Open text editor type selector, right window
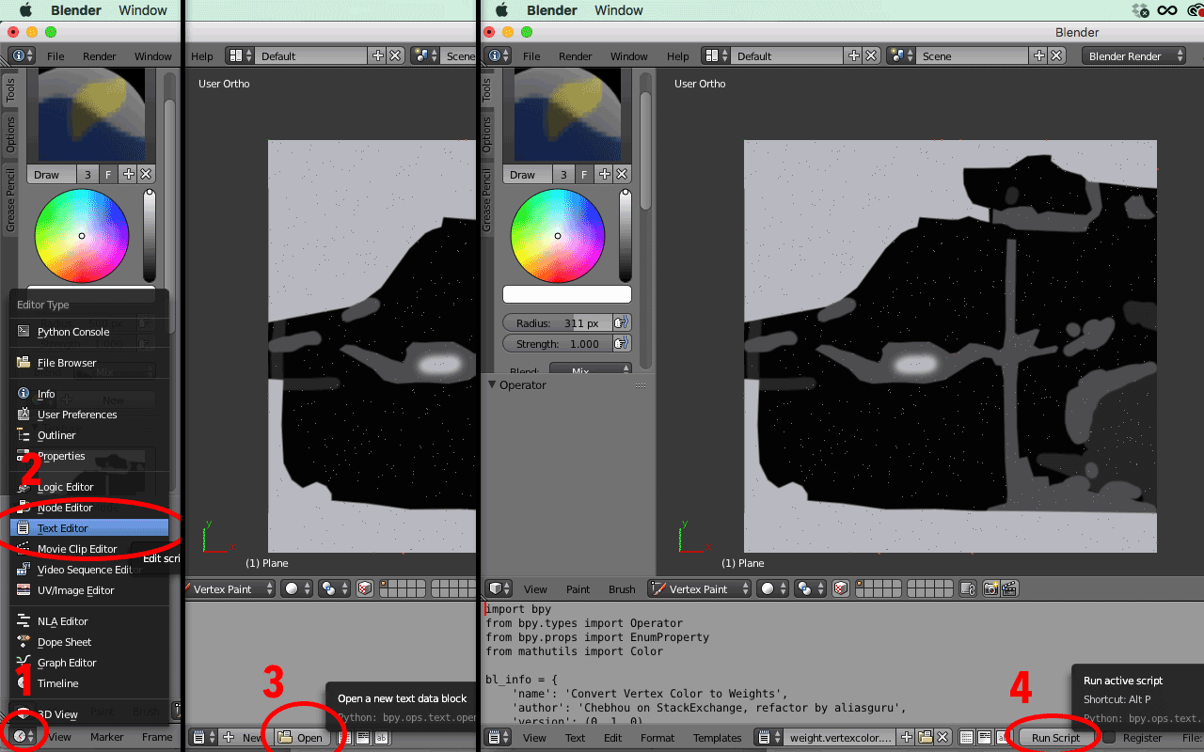This screenshot has width=1204, height=752. pyautogui.click(x=499, y=738)
